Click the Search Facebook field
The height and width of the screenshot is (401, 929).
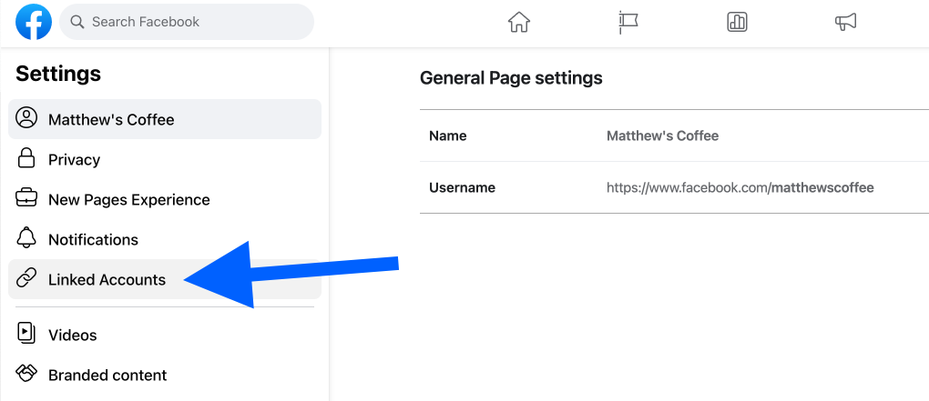tap(187, 22)
